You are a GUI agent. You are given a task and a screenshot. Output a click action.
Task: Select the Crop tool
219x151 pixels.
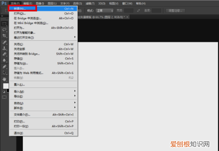[x=5, y=36]
